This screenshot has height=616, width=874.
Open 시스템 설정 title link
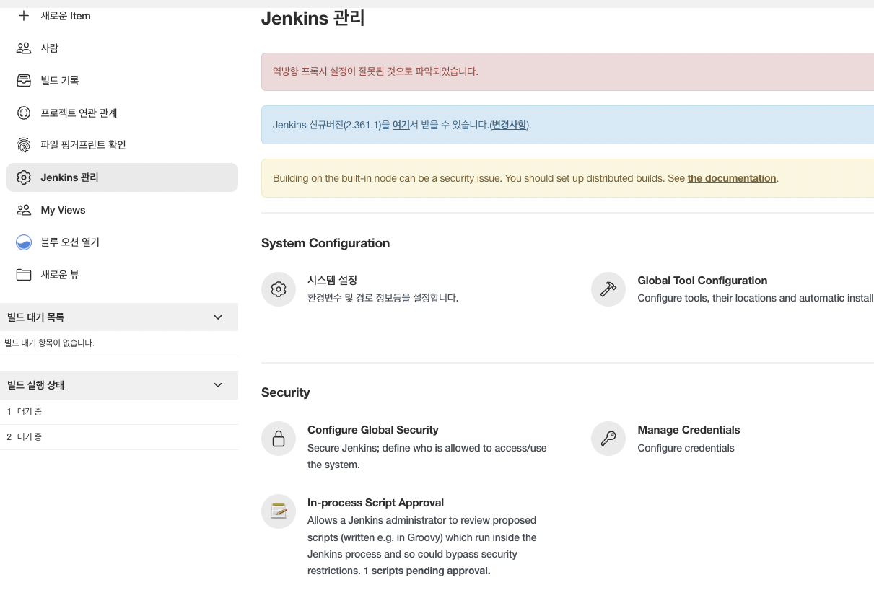(x=332, y=280)
